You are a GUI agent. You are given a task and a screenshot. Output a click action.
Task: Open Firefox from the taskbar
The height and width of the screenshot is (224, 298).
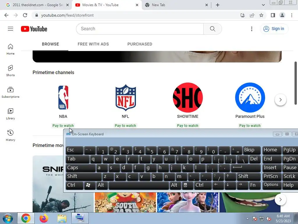click(44, 218)
